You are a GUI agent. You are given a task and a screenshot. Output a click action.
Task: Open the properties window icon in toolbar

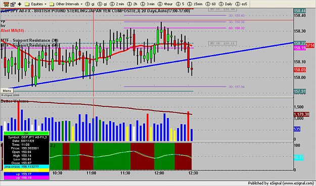(13, 4)
